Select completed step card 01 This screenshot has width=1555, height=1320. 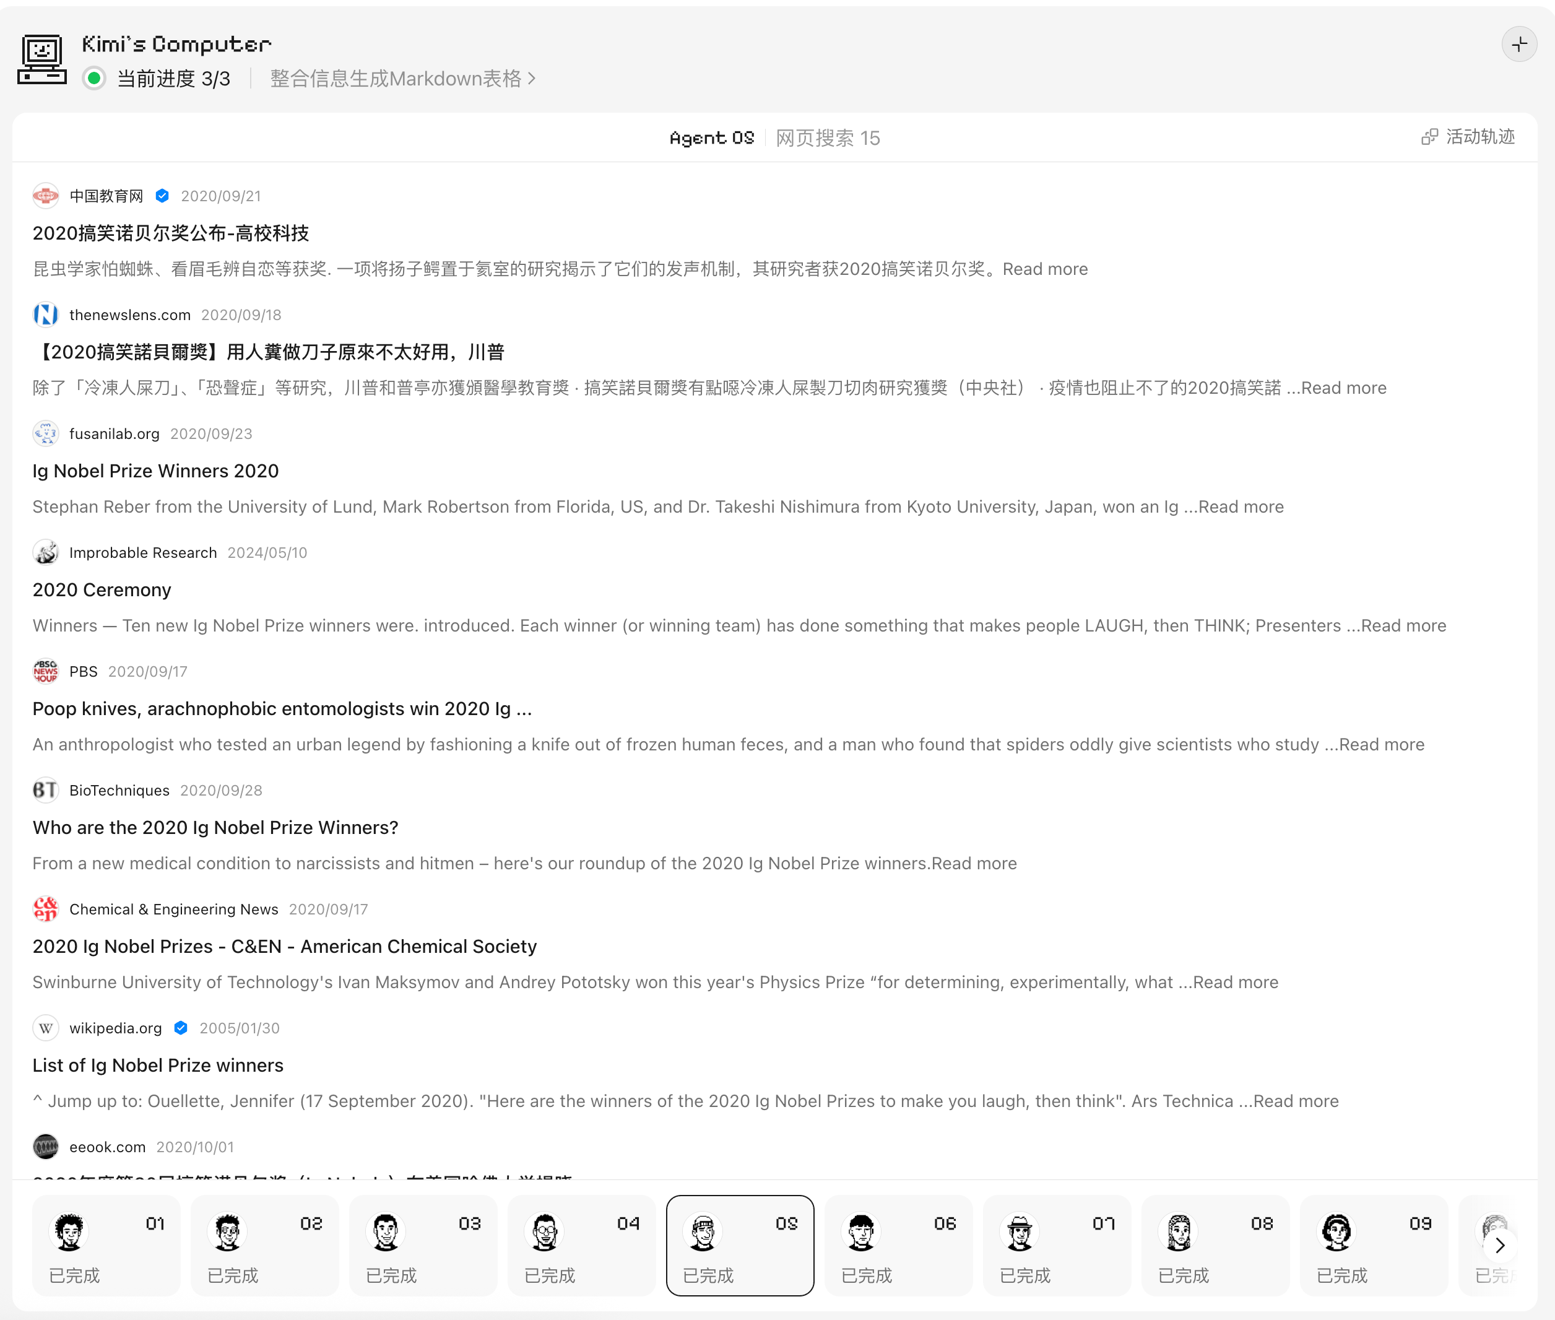pos(105,1245)
